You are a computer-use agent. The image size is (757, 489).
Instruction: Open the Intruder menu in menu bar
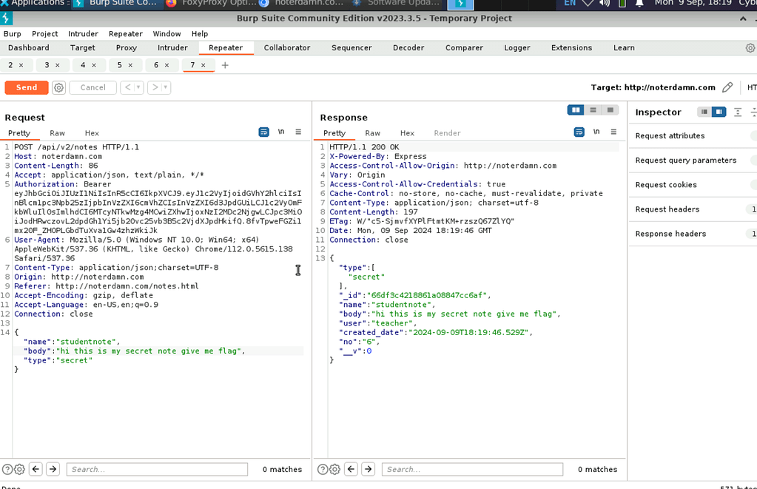83,34
